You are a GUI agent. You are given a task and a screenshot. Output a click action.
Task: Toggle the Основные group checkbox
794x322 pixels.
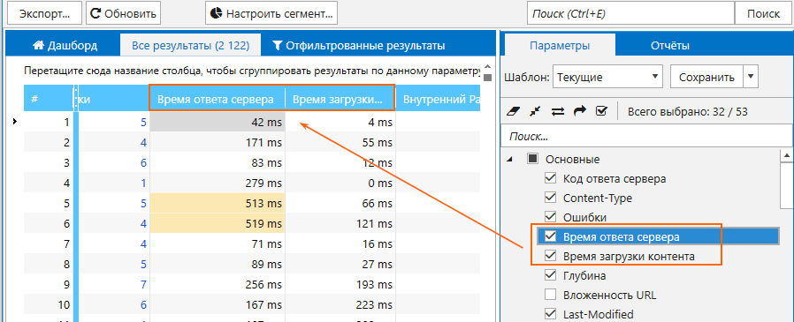click(532, 159)
